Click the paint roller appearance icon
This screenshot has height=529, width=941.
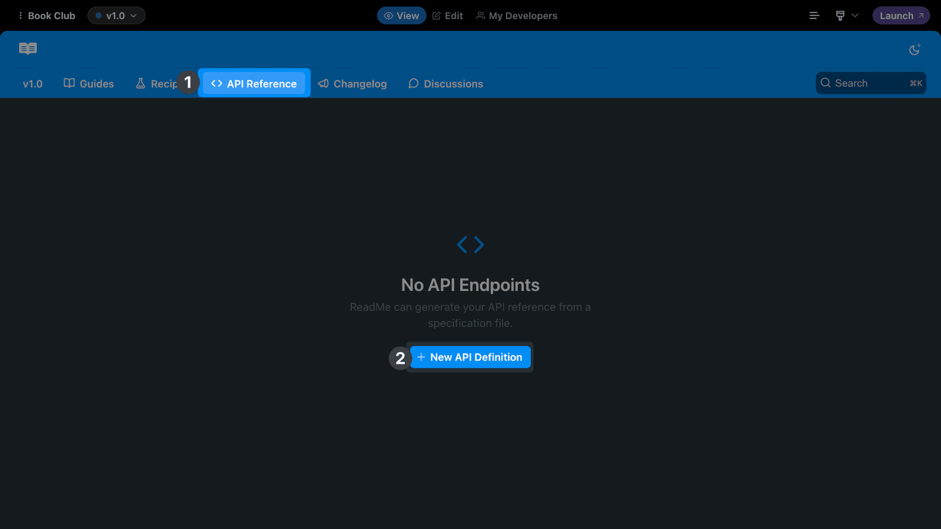click(840, 16)
